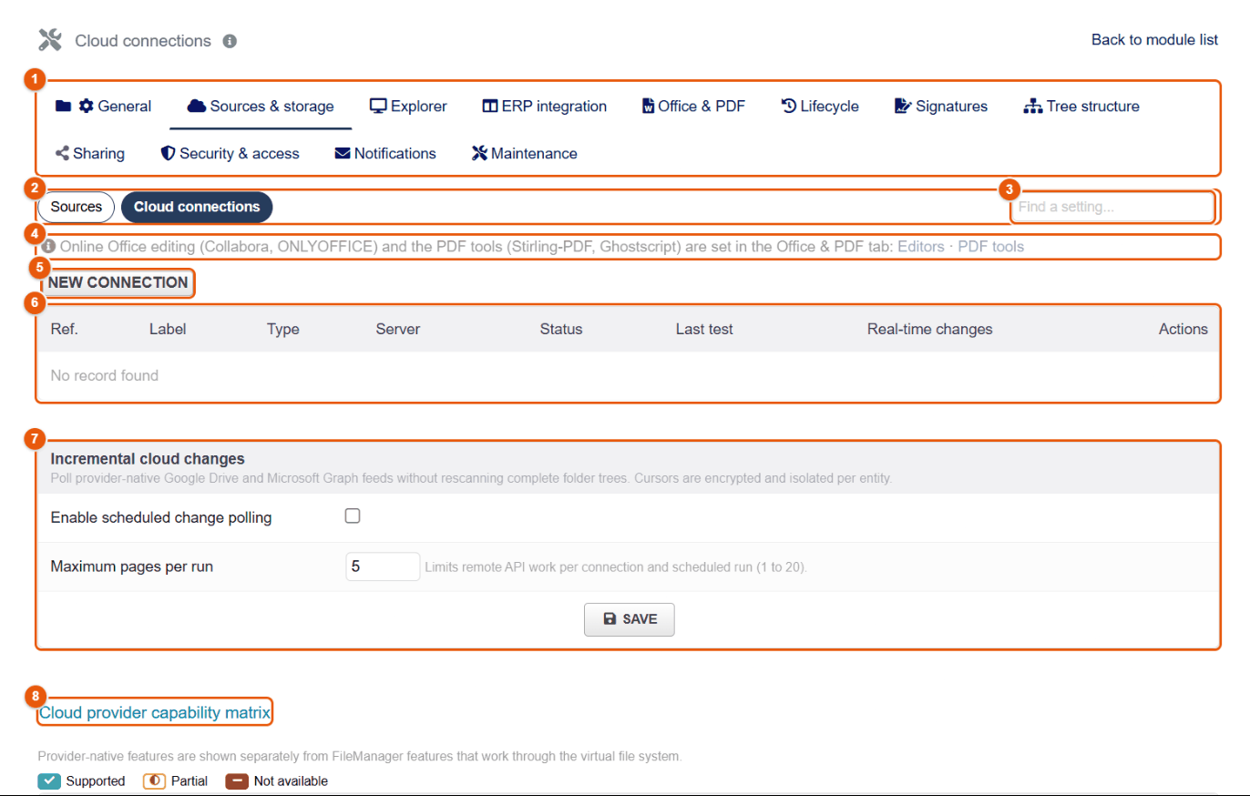This screenshot has width=1250, height=796.
Task: Click the Supported legend entry
Action: pos(82,781)
